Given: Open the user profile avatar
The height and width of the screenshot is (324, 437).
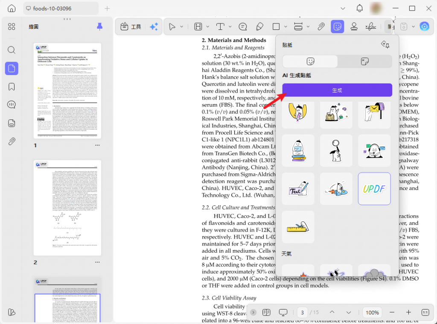Looking at the screenshot, I should [x=376, y=9].
